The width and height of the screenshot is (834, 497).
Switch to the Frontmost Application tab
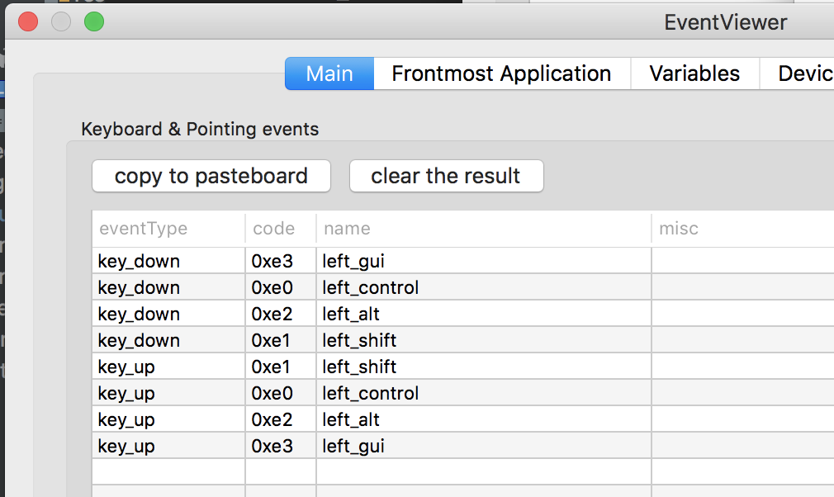(x=501, y=73)
